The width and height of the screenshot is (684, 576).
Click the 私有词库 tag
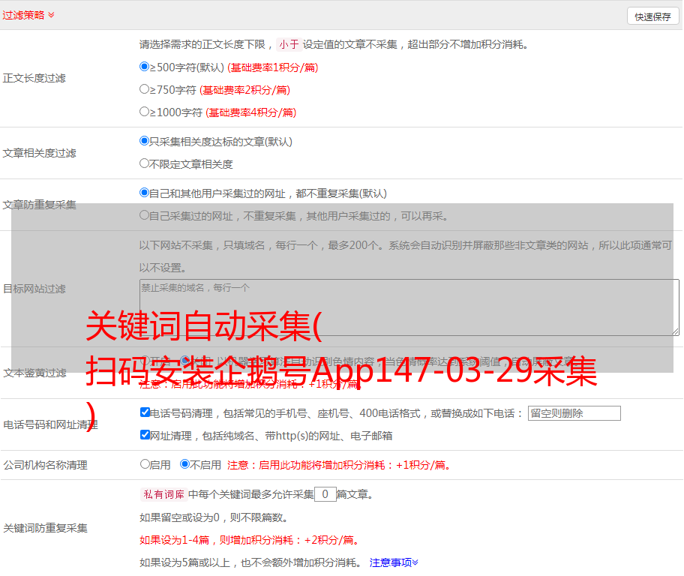pyautogui.click(x=164, y=494)
